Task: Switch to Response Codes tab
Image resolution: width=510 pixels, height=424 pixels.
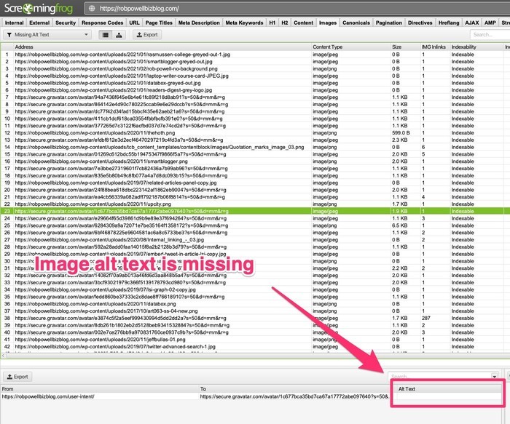Action: (103, 23)
